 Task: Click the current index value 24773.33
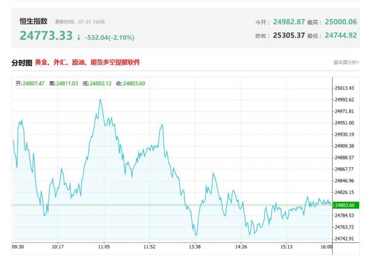point(46,36)
